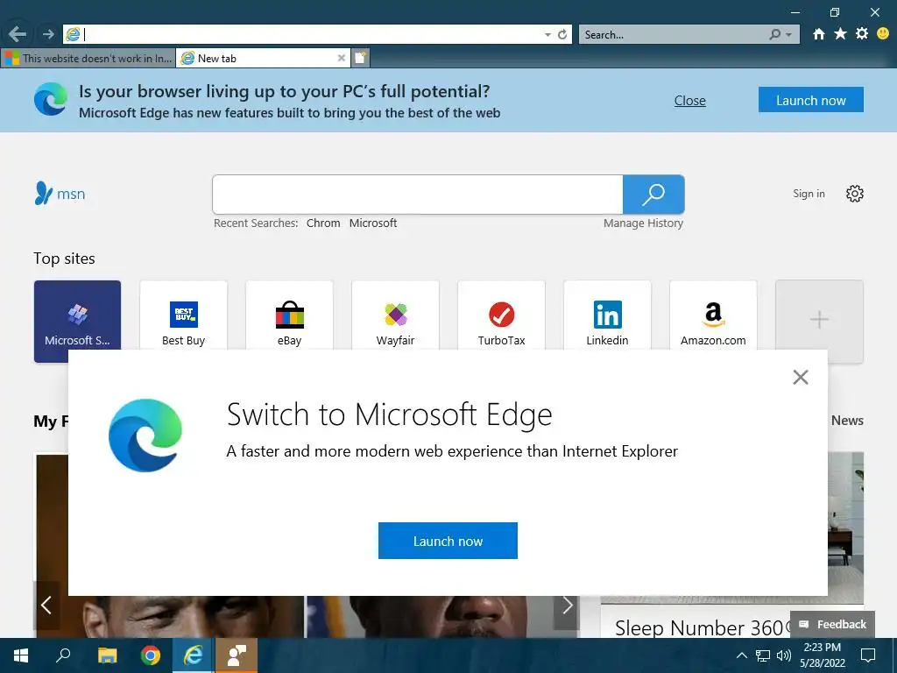This screenshot has width=897, height=673.
Task: Click the Internet Explorer taskbar icon
Action: pos(194,655)
